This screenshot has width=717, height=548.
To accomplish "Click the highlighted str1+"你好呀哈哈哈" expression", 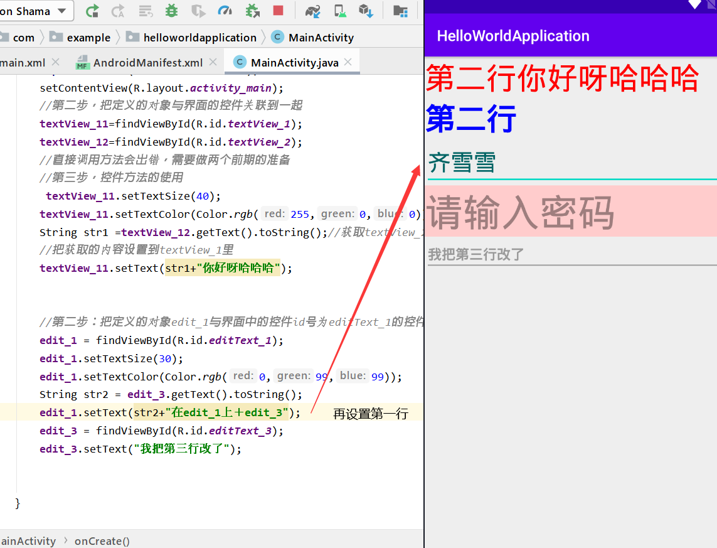I will point(222,268).
